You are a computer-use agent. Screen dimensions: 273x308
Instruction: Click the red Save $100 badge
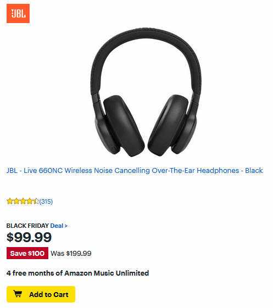(x=27, y=253)
